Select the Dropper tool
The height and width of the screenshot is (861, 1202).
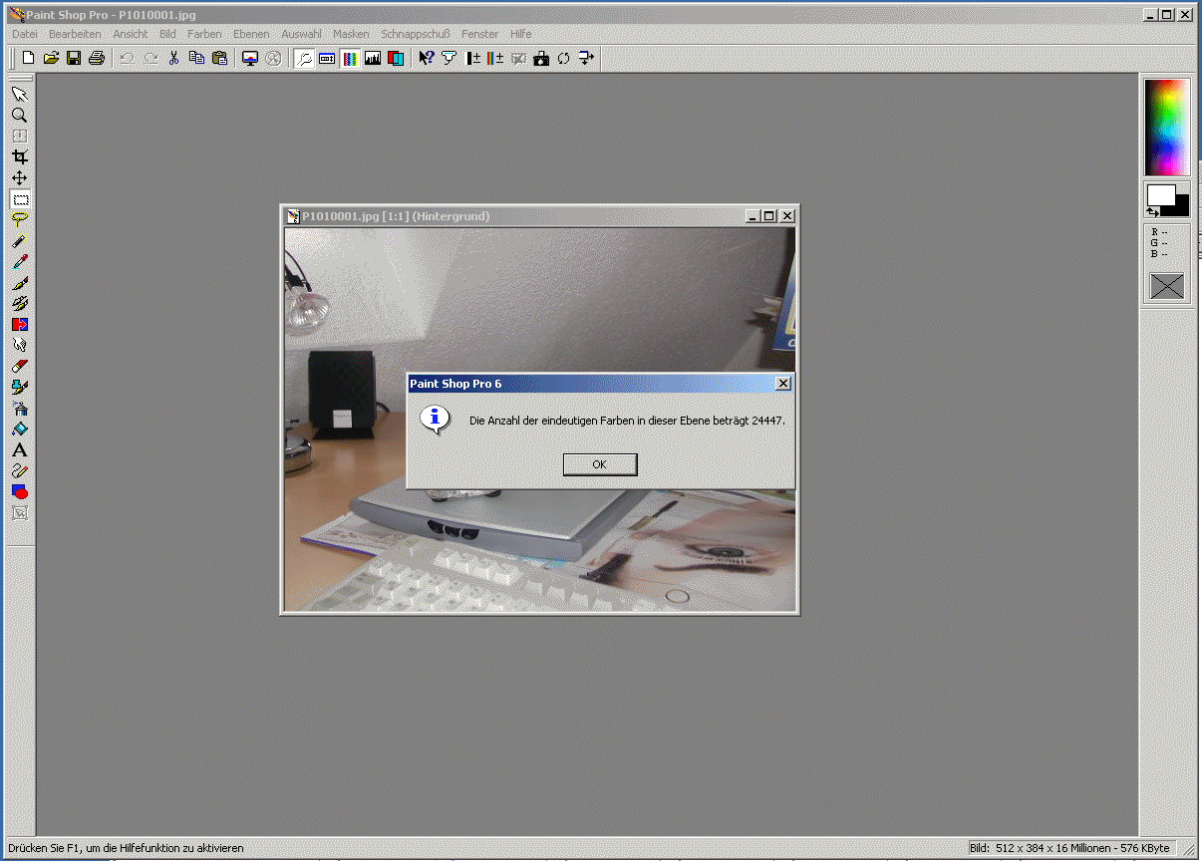click(x=19, y=262)
